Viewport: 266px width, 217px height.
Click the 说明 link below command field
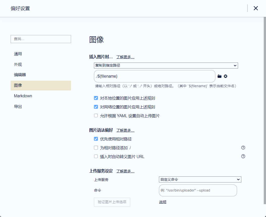(162, 202)
